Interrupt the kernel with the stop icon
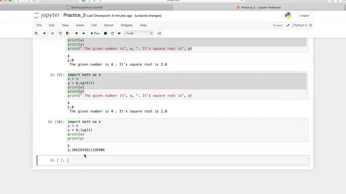The width and height of the screenshot is (346, 194). [x=105, y=33]
